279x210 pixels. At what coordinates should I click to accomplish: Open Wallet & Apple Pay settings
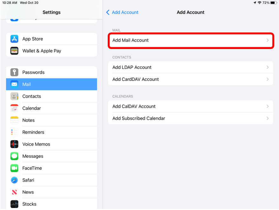(x=51, y=51)
